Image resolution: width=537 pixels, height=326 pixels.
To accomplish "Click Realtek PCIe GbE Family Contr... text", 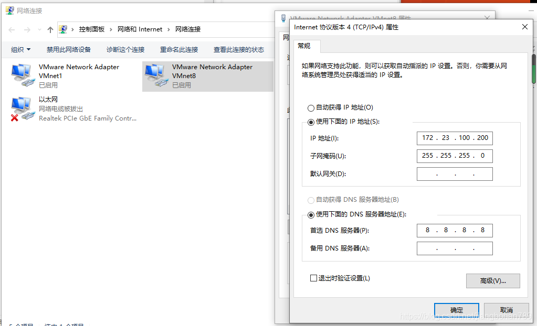I will coord(88,118).
